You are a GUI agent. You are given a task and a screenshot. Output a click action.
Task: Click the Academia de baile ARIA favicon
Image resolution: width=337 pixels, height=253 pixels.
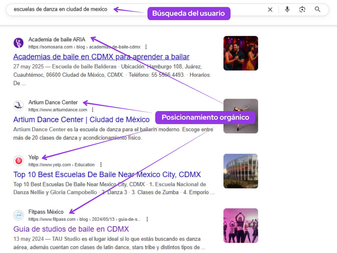coord(18,43)
